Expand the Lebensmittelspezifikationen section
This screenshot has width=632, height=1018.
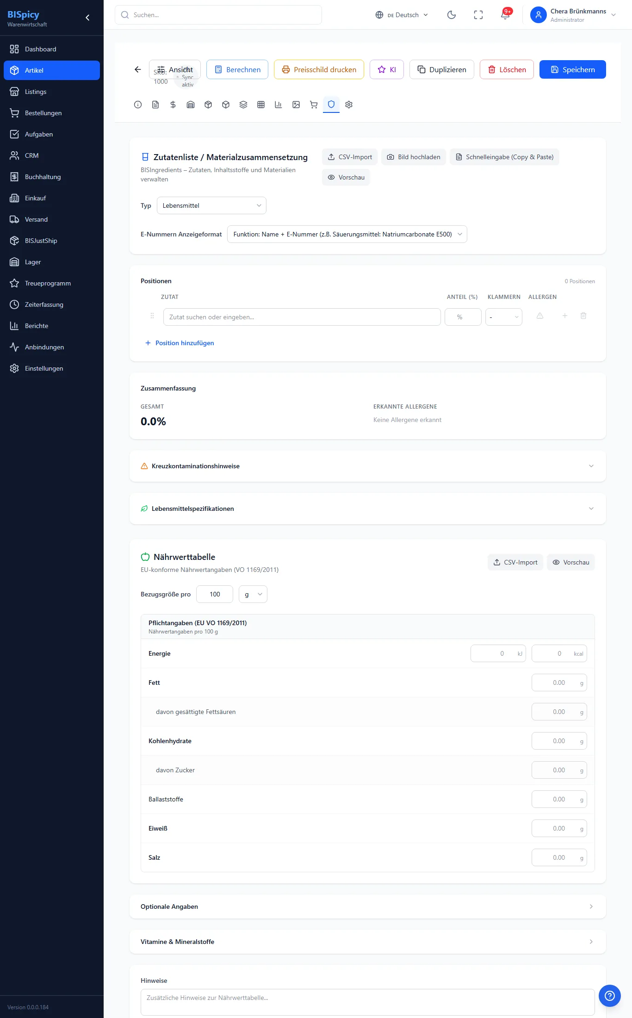[368, 509]
